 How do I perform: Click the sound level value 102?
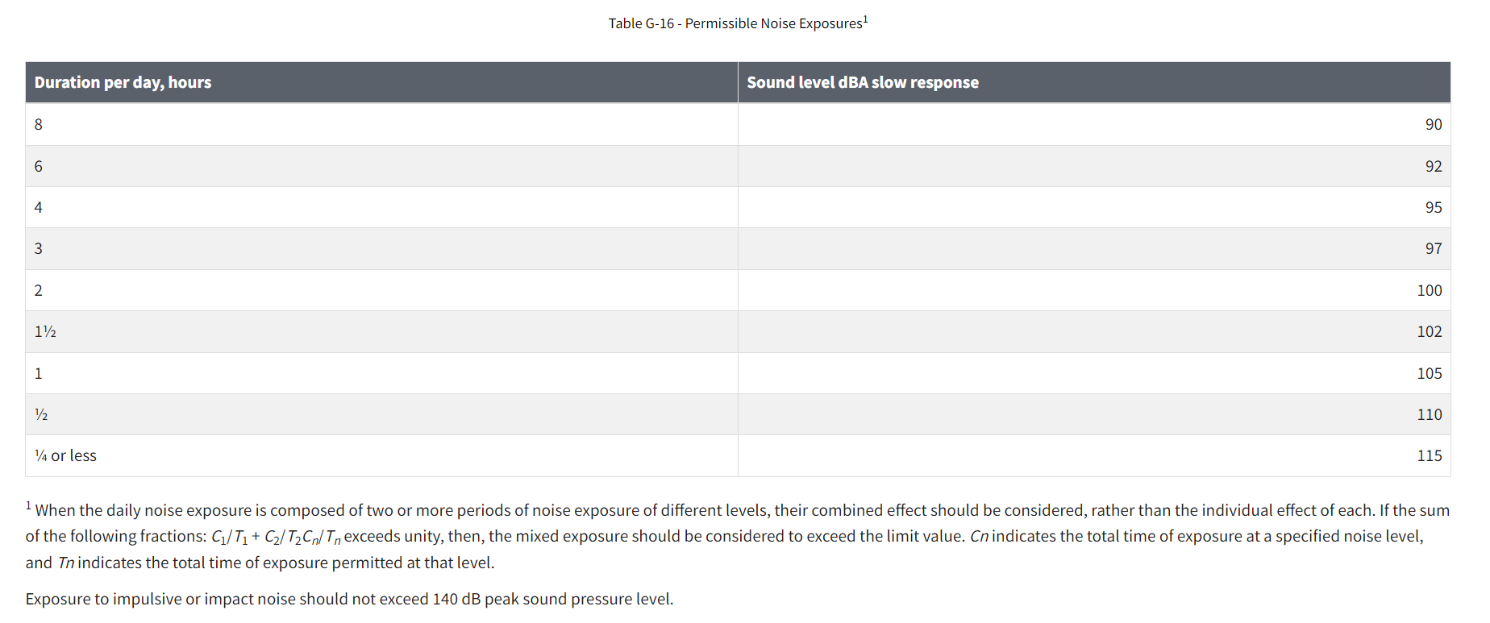(1429, 331)
